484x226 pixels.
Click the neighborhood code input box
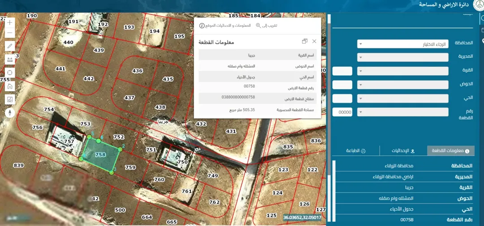coord(342,98)
